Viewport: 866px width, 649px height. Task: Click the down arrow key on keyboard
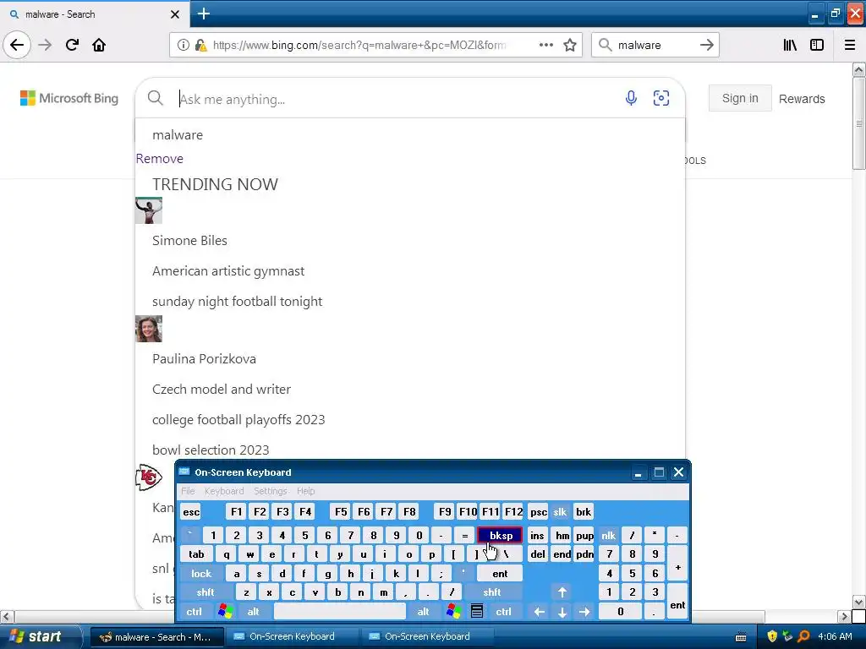562,612
